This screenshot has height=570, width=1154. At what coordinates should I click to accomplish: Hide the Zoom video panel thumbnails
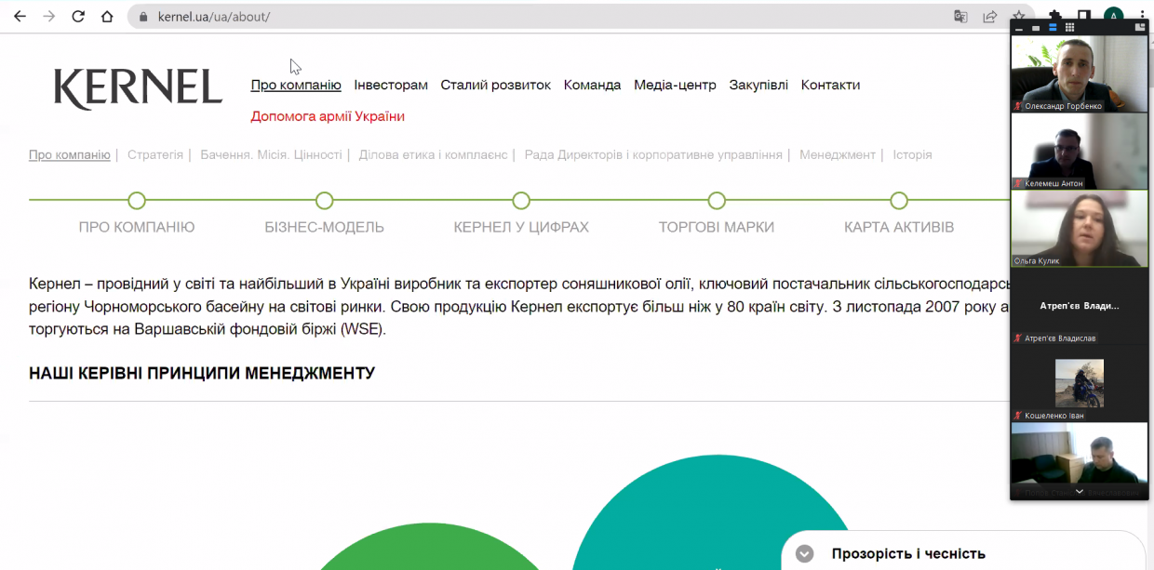click(1019, 30)
